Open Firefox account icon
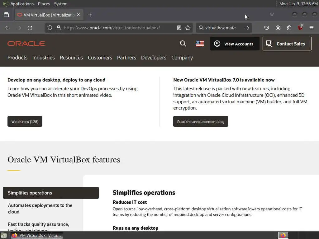This screenshot has height=239, width=319. coord(278,28)
